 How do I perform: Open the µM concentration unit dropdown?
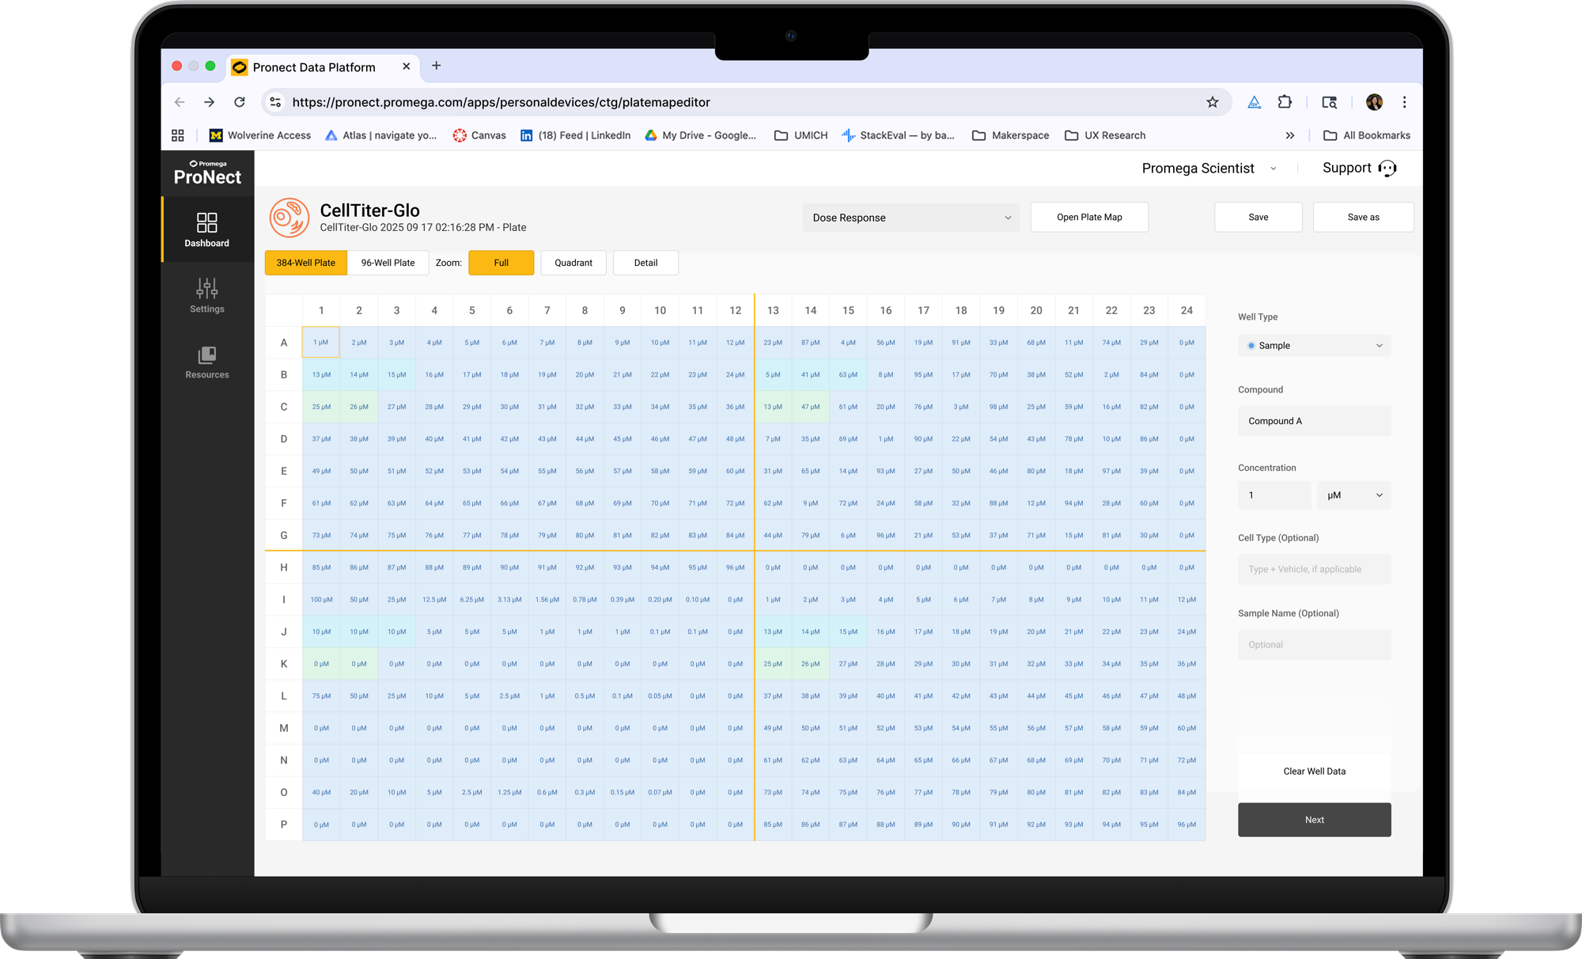(1354, 495)
